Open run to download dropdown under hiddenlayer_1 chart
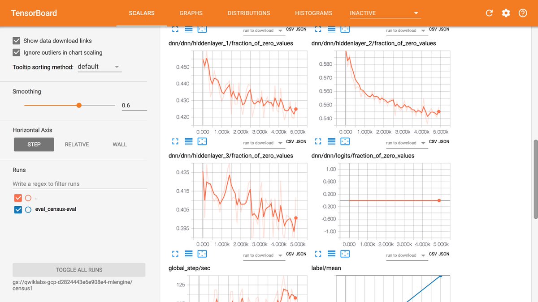538x302 pixels. (x=264, y=143)
